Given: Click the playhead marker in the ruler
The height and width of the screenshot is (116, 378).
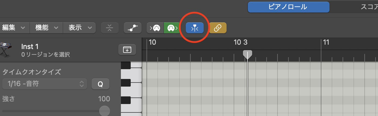Looking at the screenshot, I should pos(247,54).
